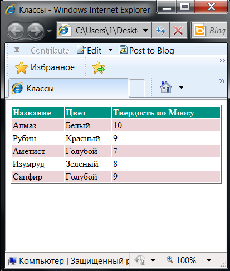Screen dimensions: 230x271
Task: Click the Цвет table header
Action: [88, 113]
